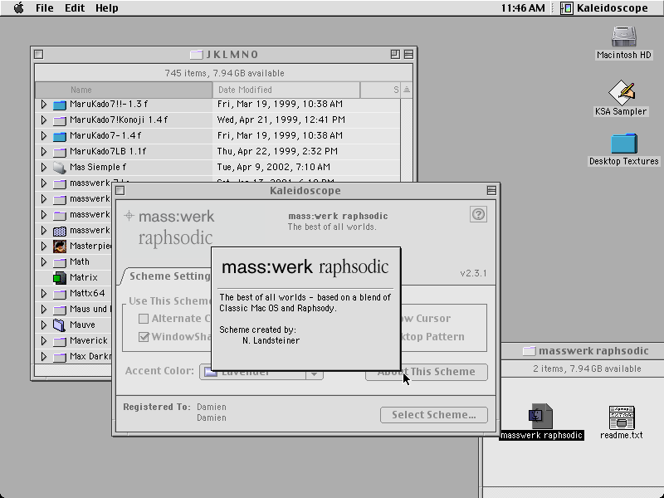Image resolution: width=664 pixels, height=498 pixels.
Task: Select the MaruKado7!Konoji 1.4 f folder icon
Action: [60, 120]
